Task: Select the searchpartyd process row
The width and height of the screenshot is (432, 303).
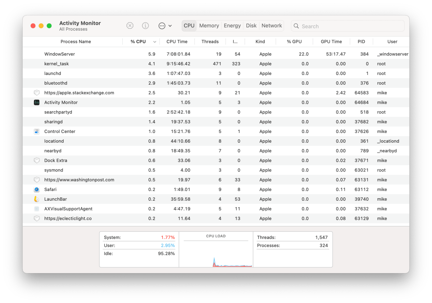Action: 216,112
